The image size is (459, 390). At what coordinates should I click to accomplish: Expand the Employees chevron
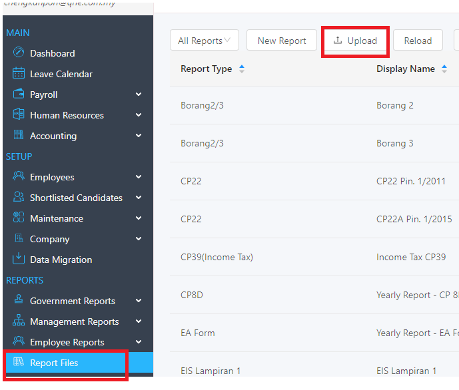tap(139, 176)
